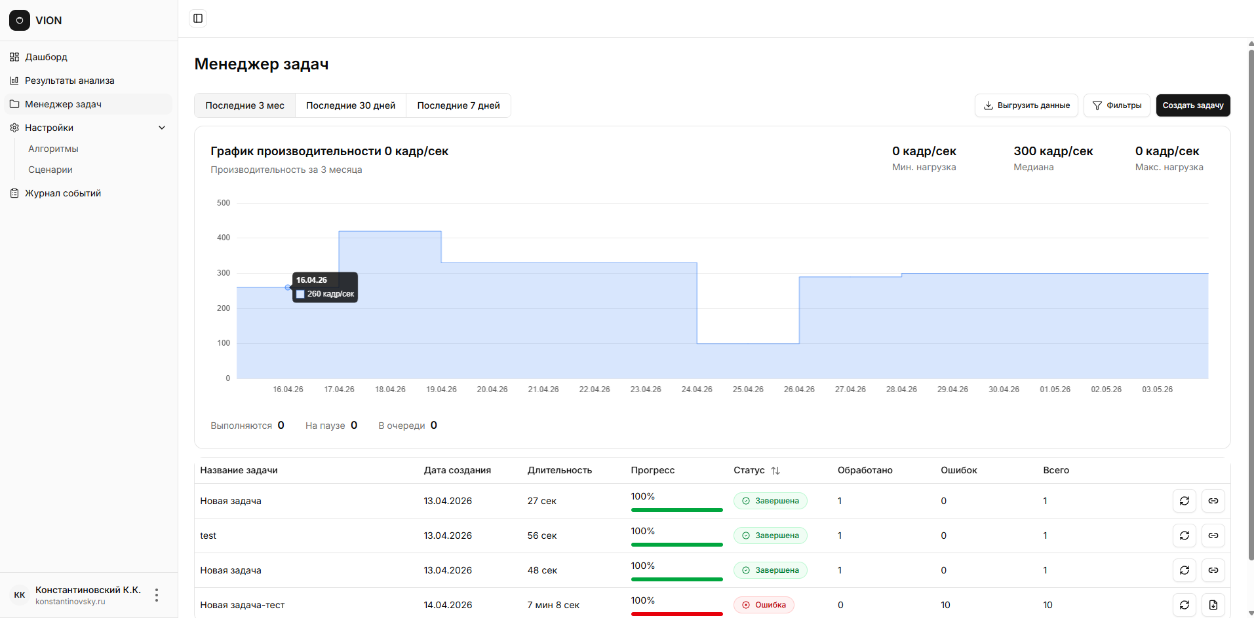
Task: Click the VION logo icon
Action: coord(20,20)
